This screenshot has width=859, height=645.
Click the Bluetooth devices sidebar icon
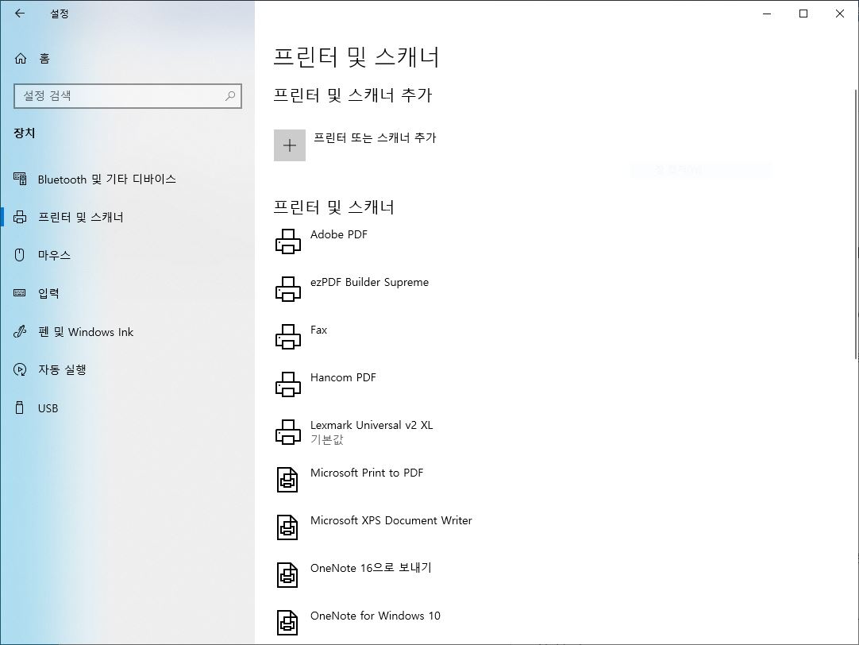(20, 179)
